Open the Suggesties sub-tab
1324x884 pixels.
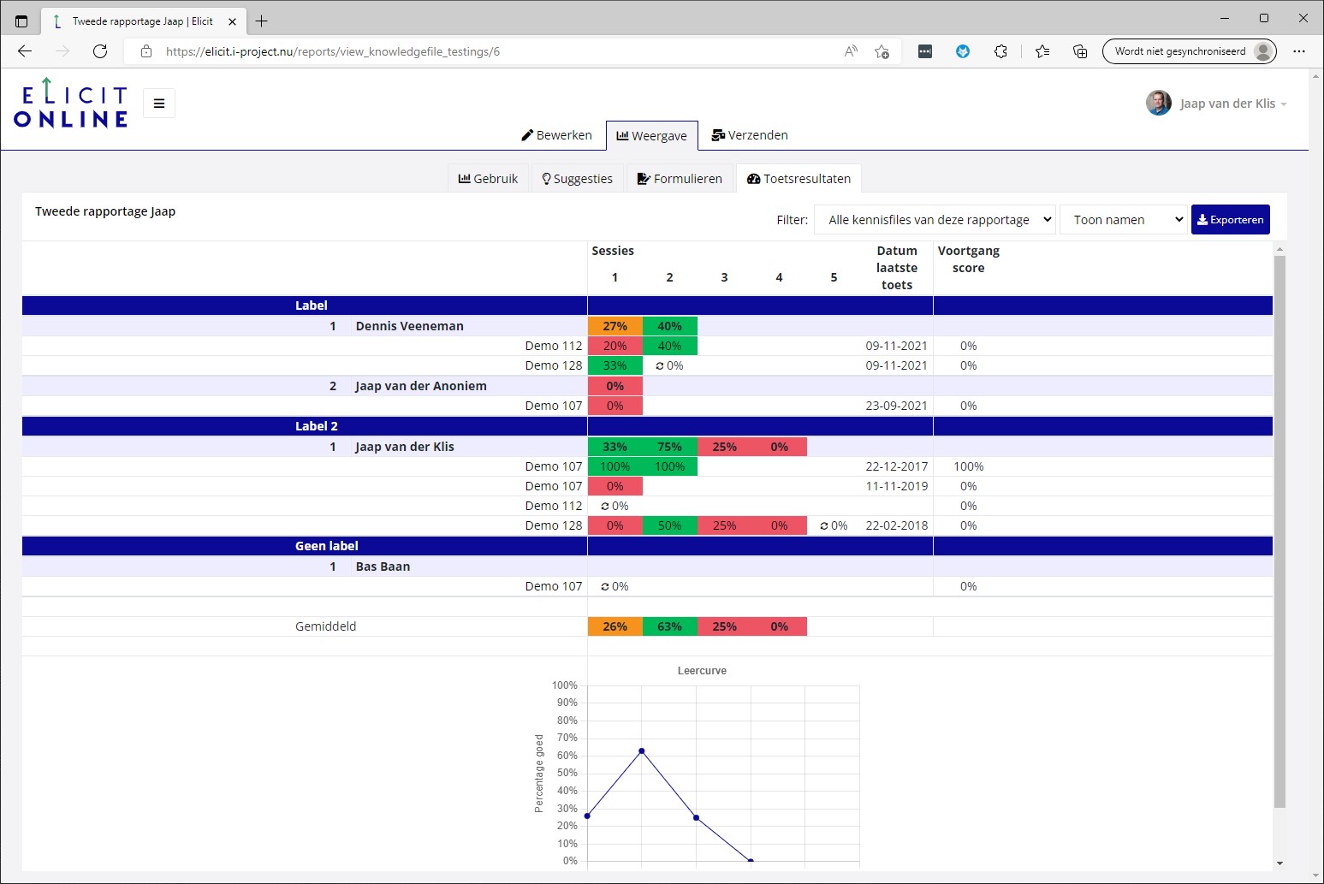pyautogui.click(x=578, y=179)
